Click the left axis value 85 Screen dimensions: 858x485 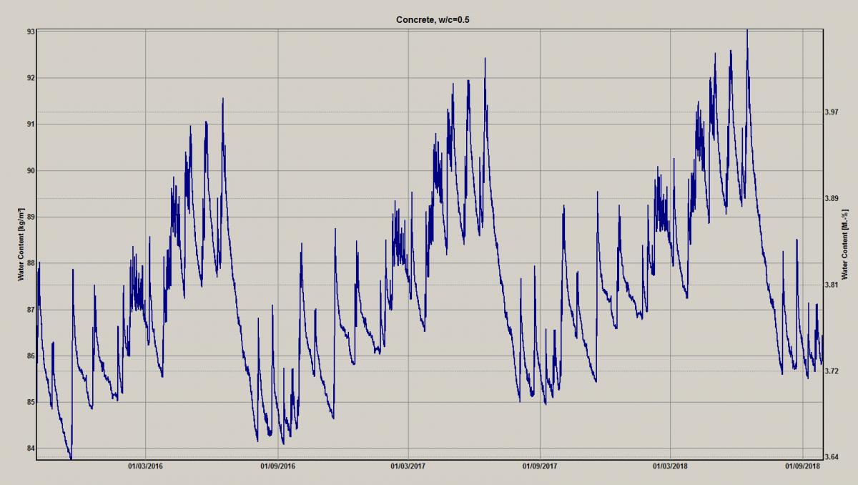tap(31, 402)
